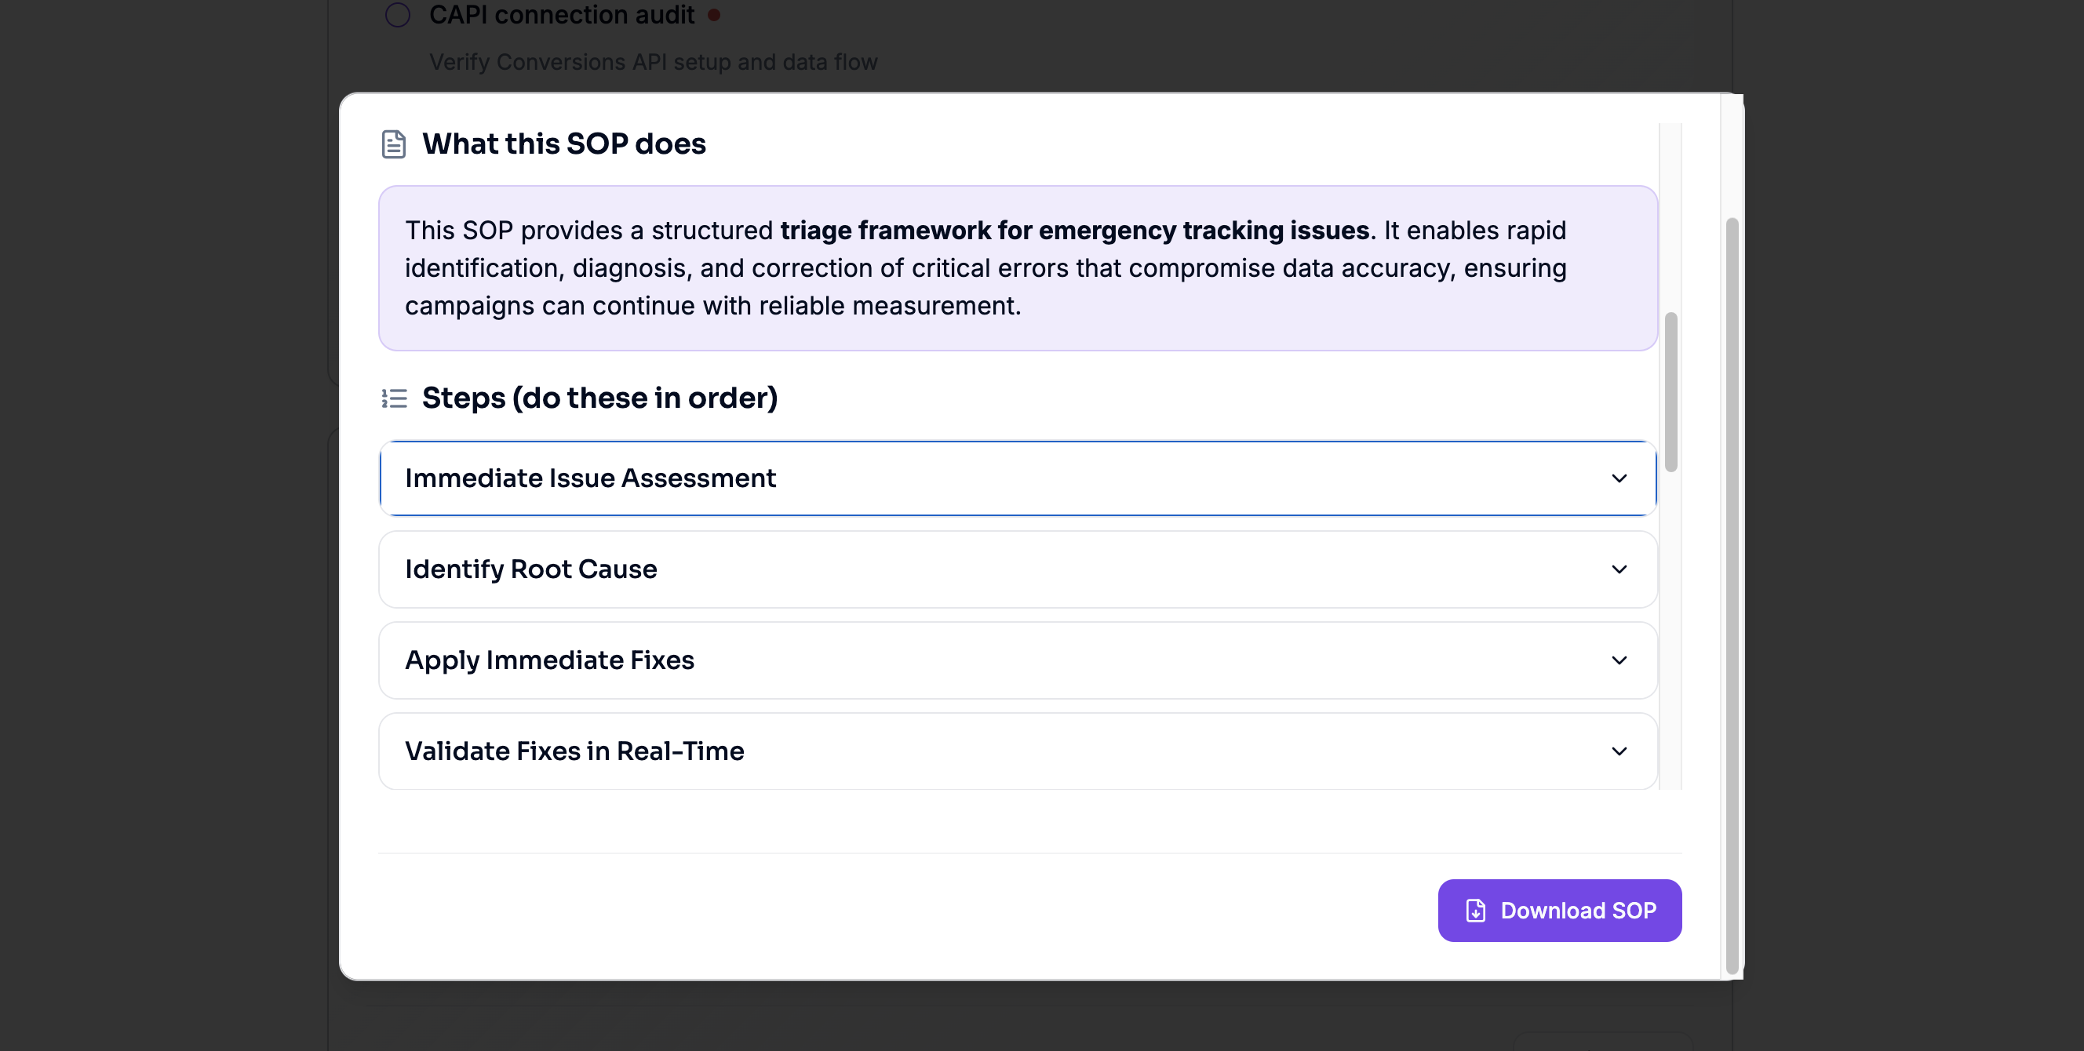Expand Validate Fixes in Real-Time chevron
Viewport: 2084px width, 1051px height.
point(1619,751)
